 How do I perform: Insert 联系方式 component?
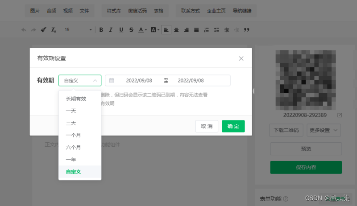pos(191,11)
